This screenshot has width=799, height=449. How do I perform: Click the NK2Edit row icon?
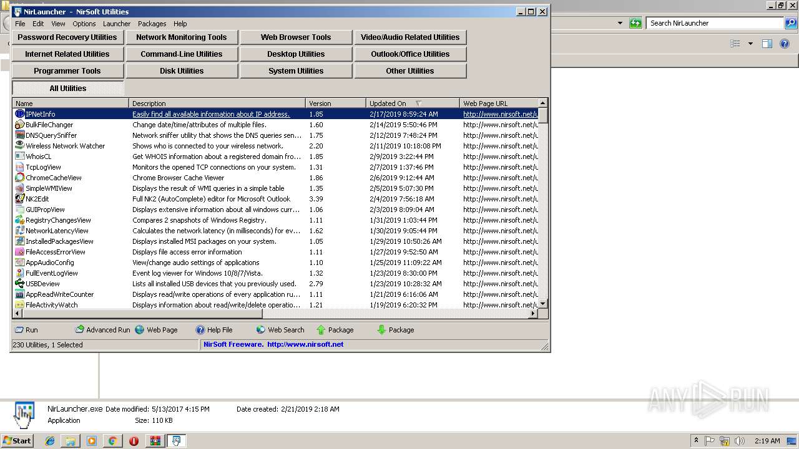point(20,199)
